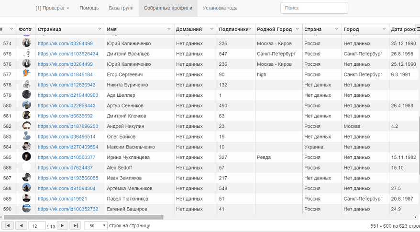Screen dimensions: 420x232
Task: Click Никита Буриченко's profile photo
Action: [26, 85]
